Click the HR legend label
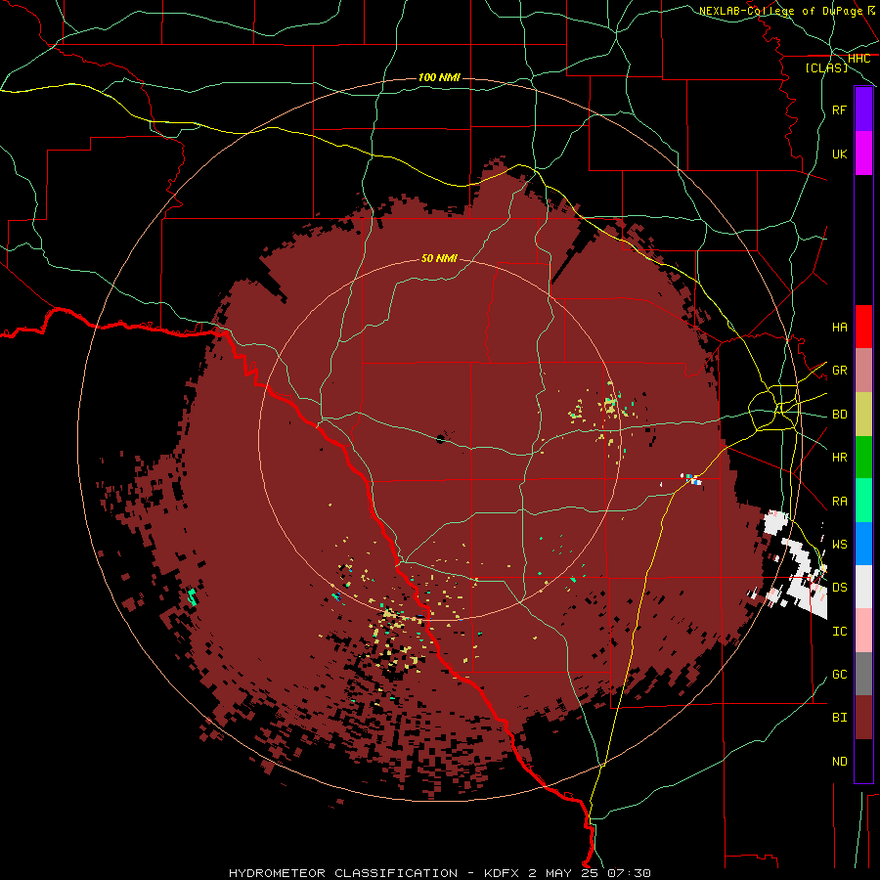Screen dimensions: 880x880 (839, 458)
